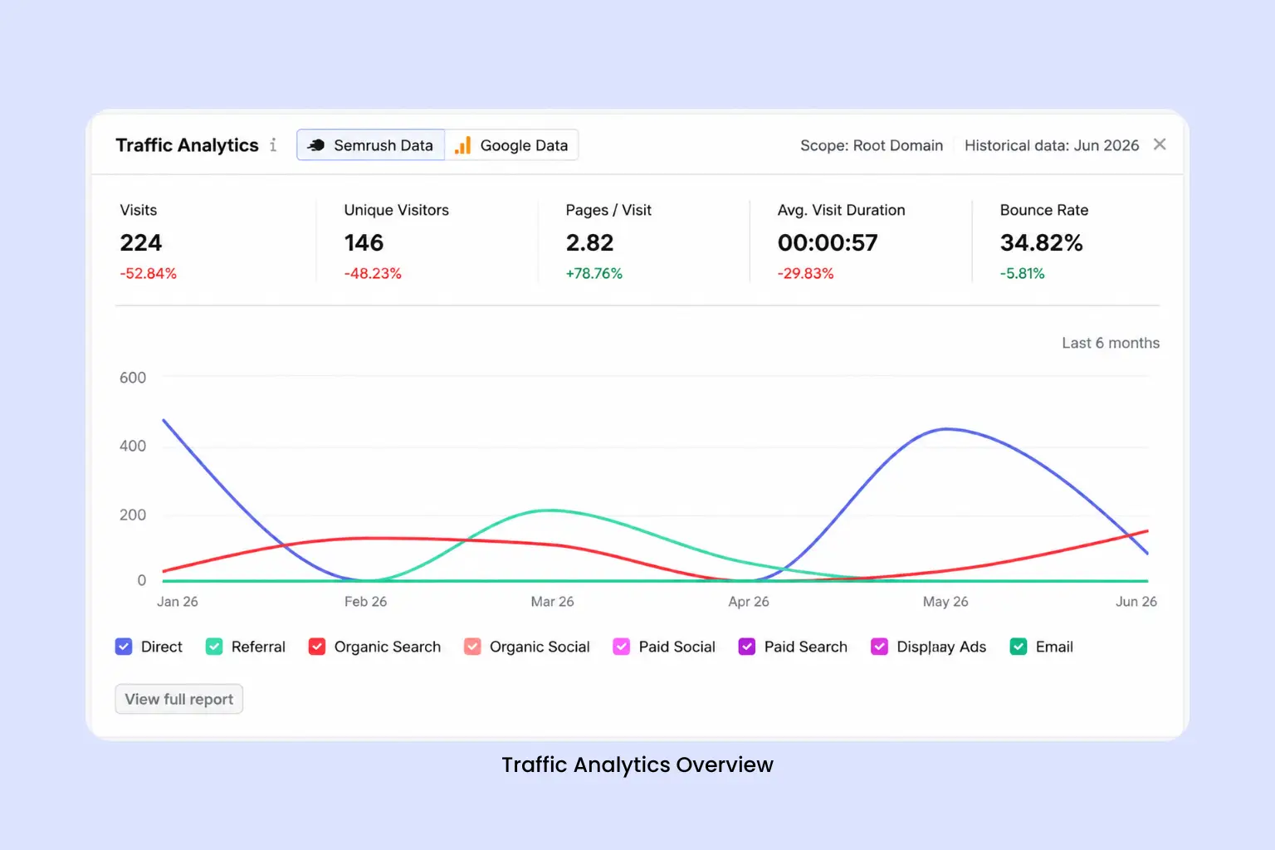Click Avg. Visit Duration value 00:00:57

pos(828,242)
